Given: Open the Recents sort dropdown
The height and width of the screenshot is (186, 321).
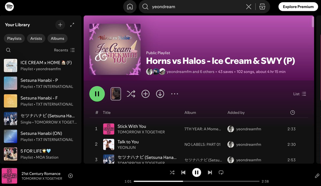Looking at the screenshot, I should coord(64,50).
